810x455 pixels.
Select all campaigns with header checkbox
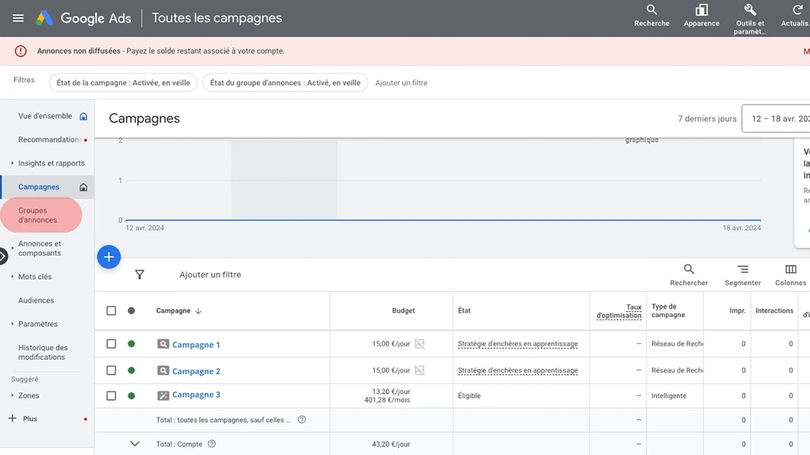pyautogui.click(x=111, y=310)
